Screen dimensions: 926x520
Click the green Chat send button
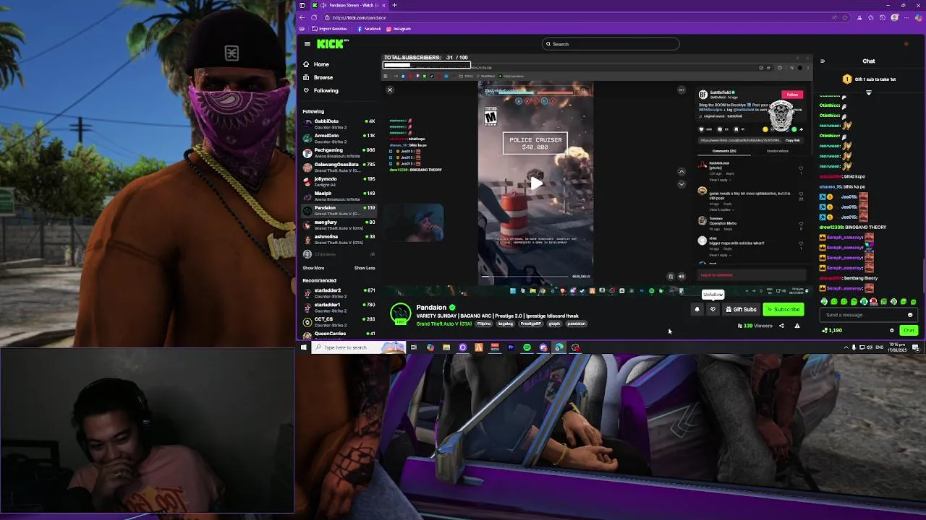[x=909, y=330]
